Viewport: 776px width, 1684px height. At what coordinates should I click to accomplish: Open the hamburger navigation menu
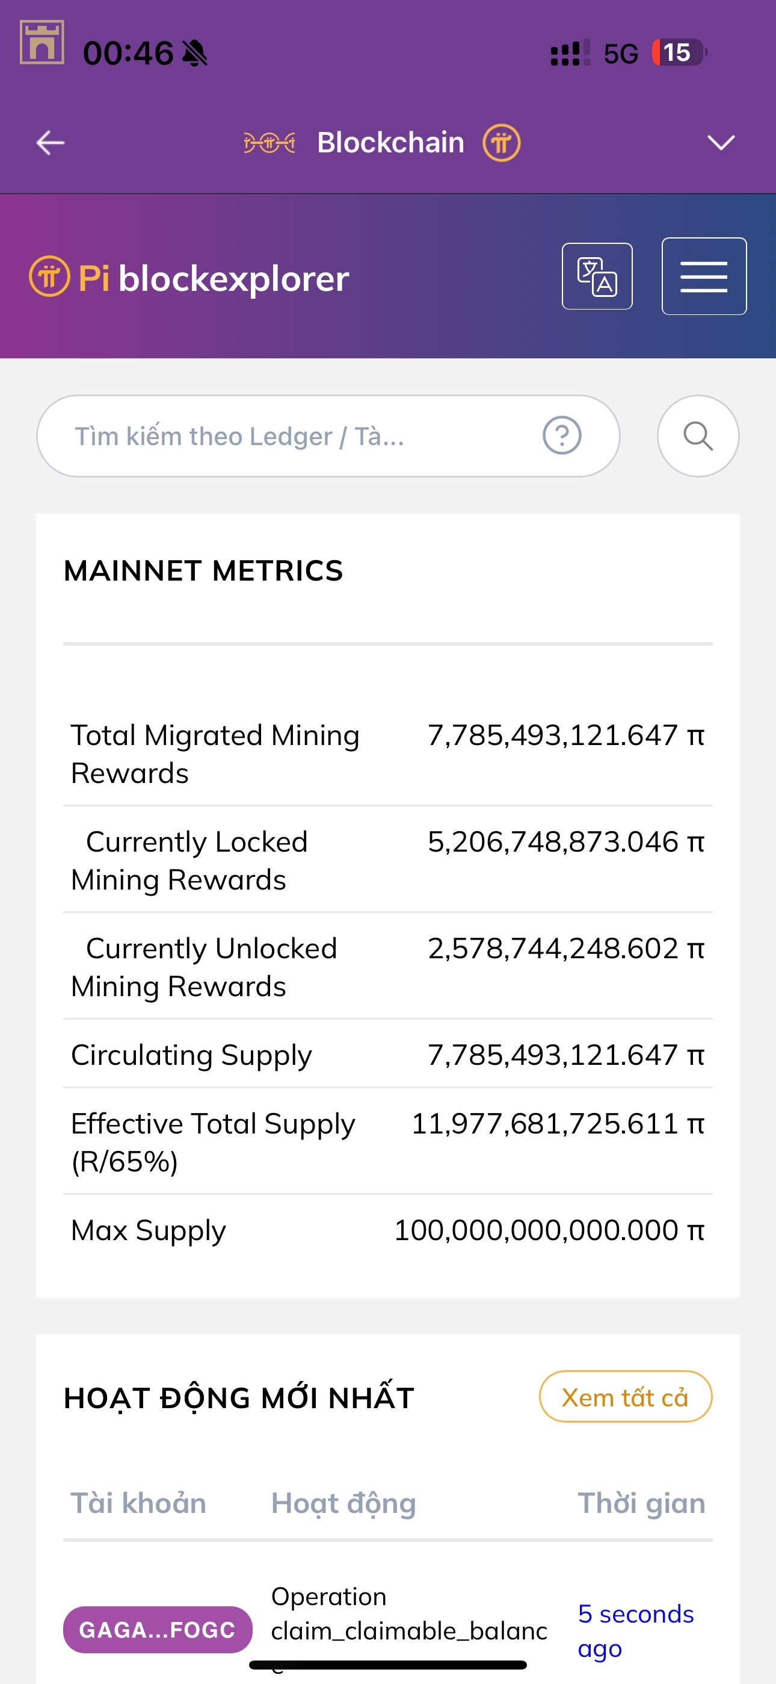(703, 276)
